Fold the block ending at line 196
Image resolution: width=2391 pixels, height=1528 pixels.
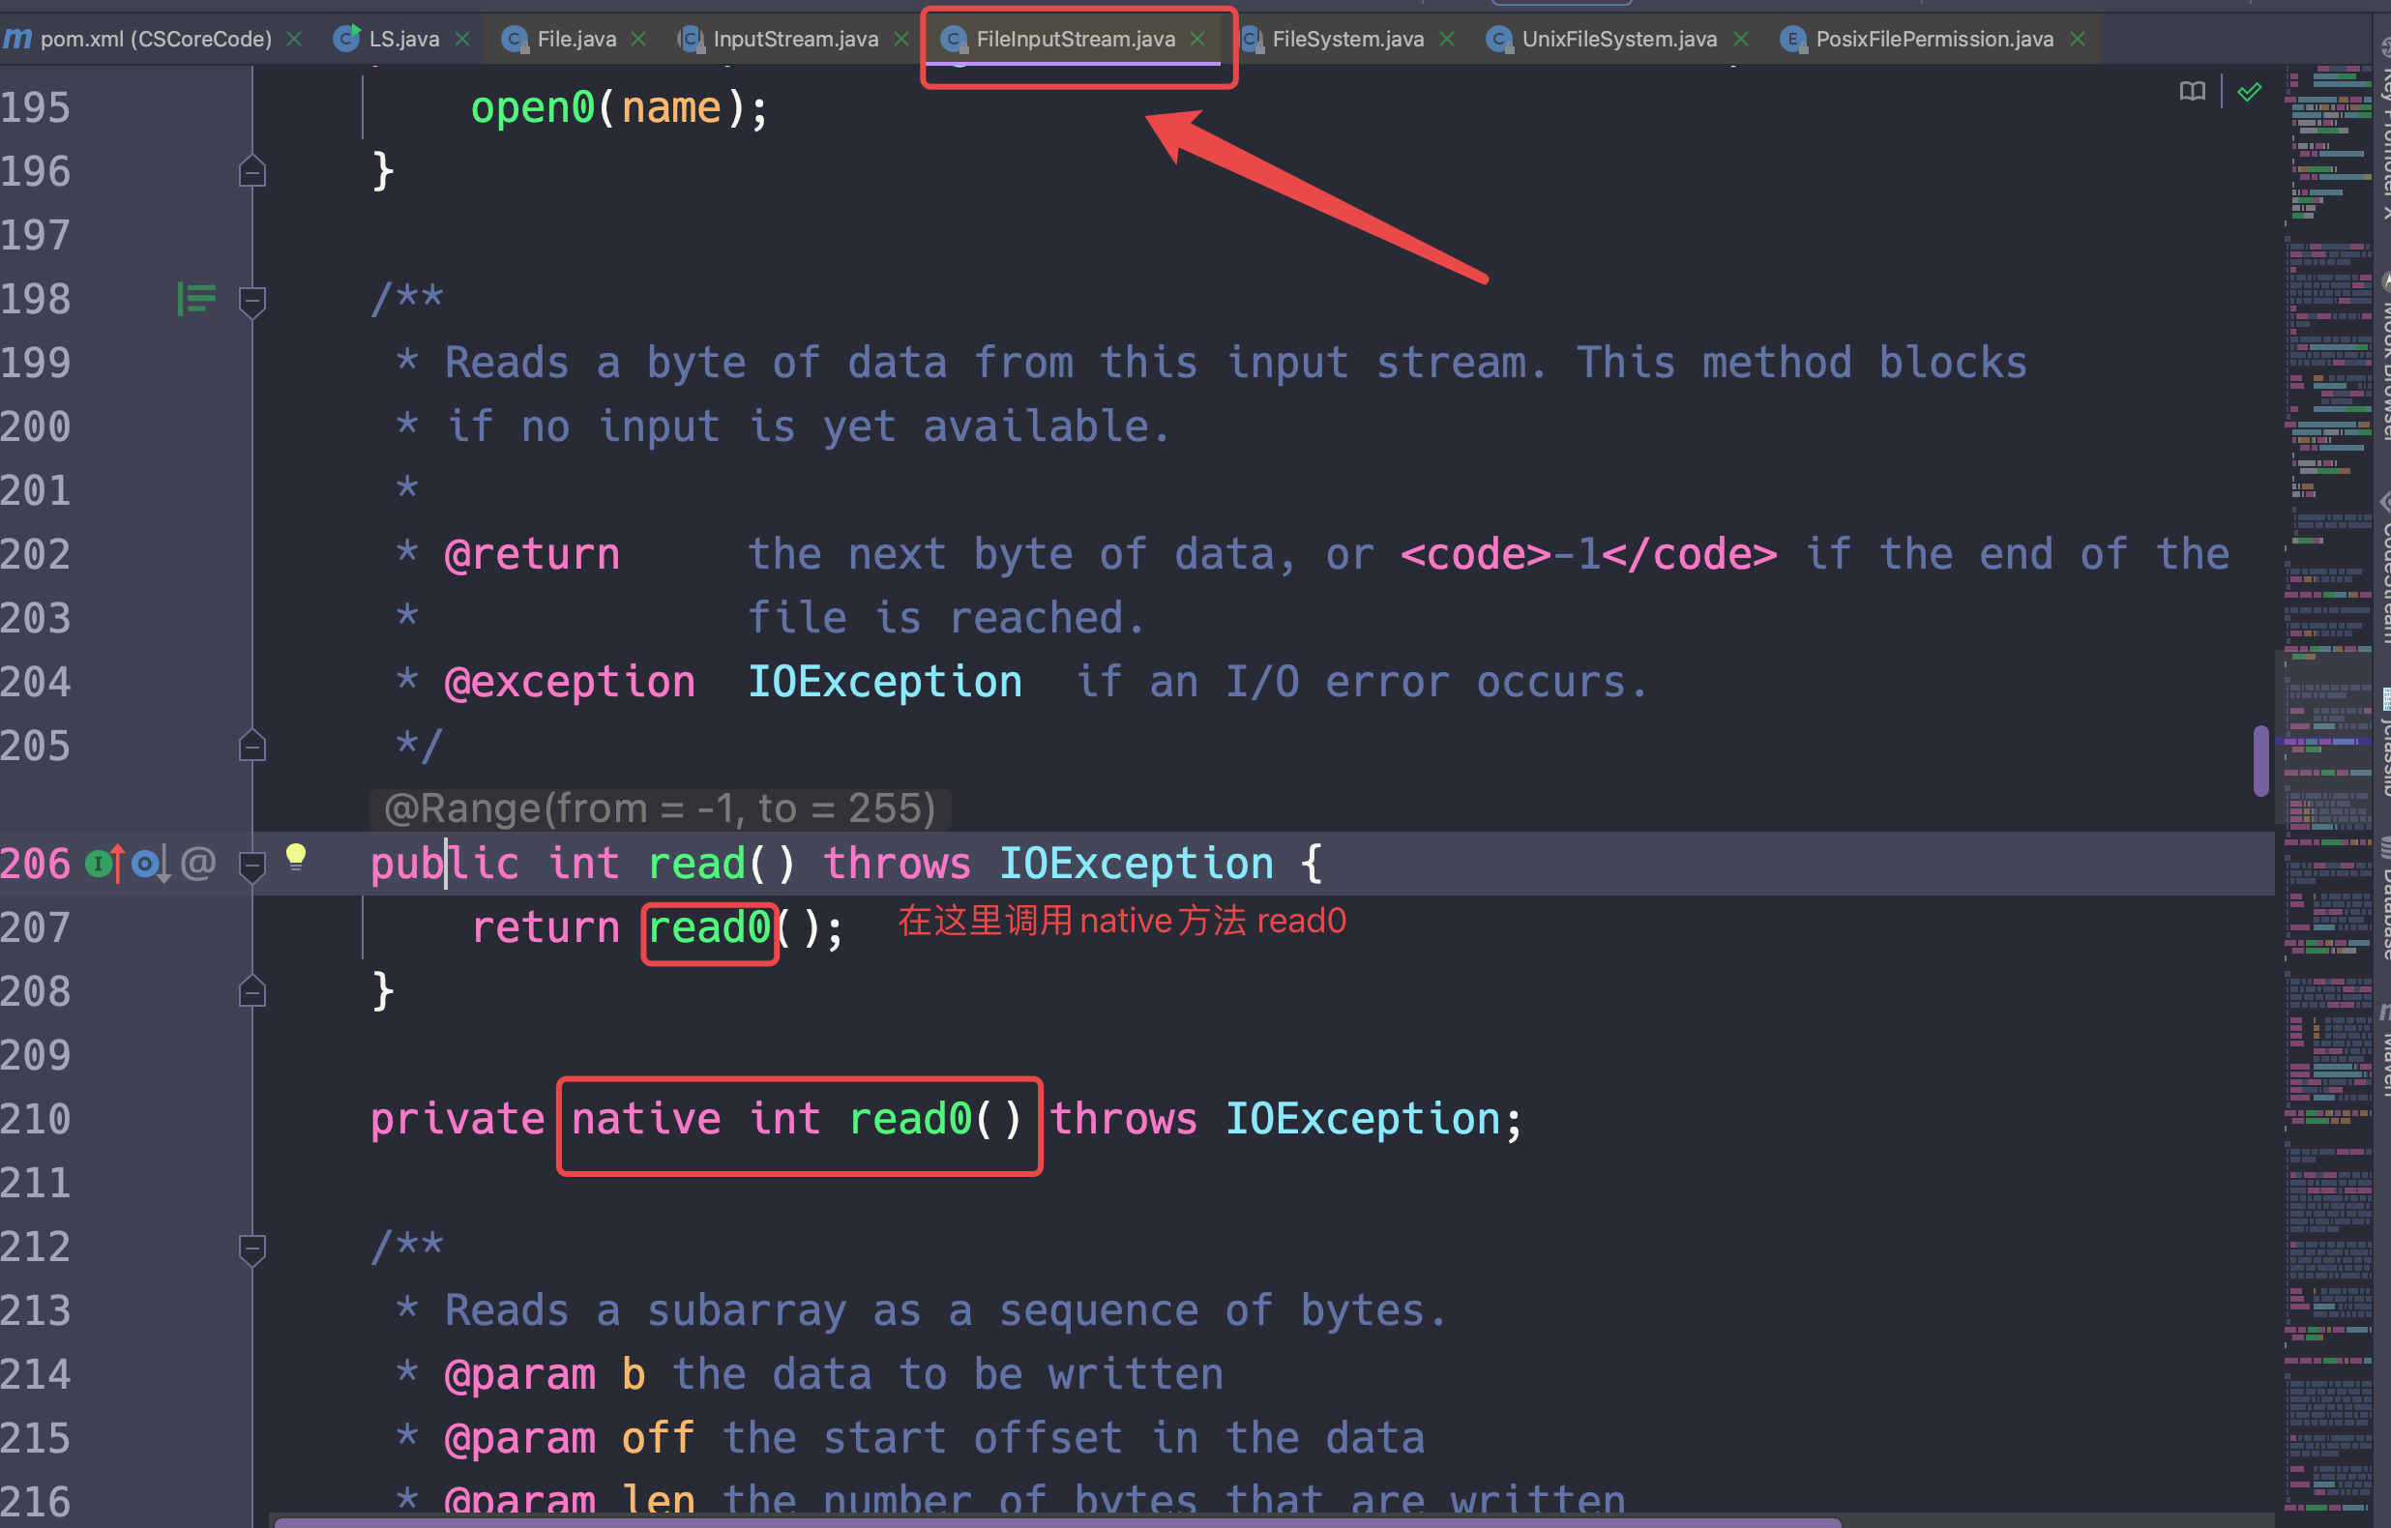click(x=252, y=172)
